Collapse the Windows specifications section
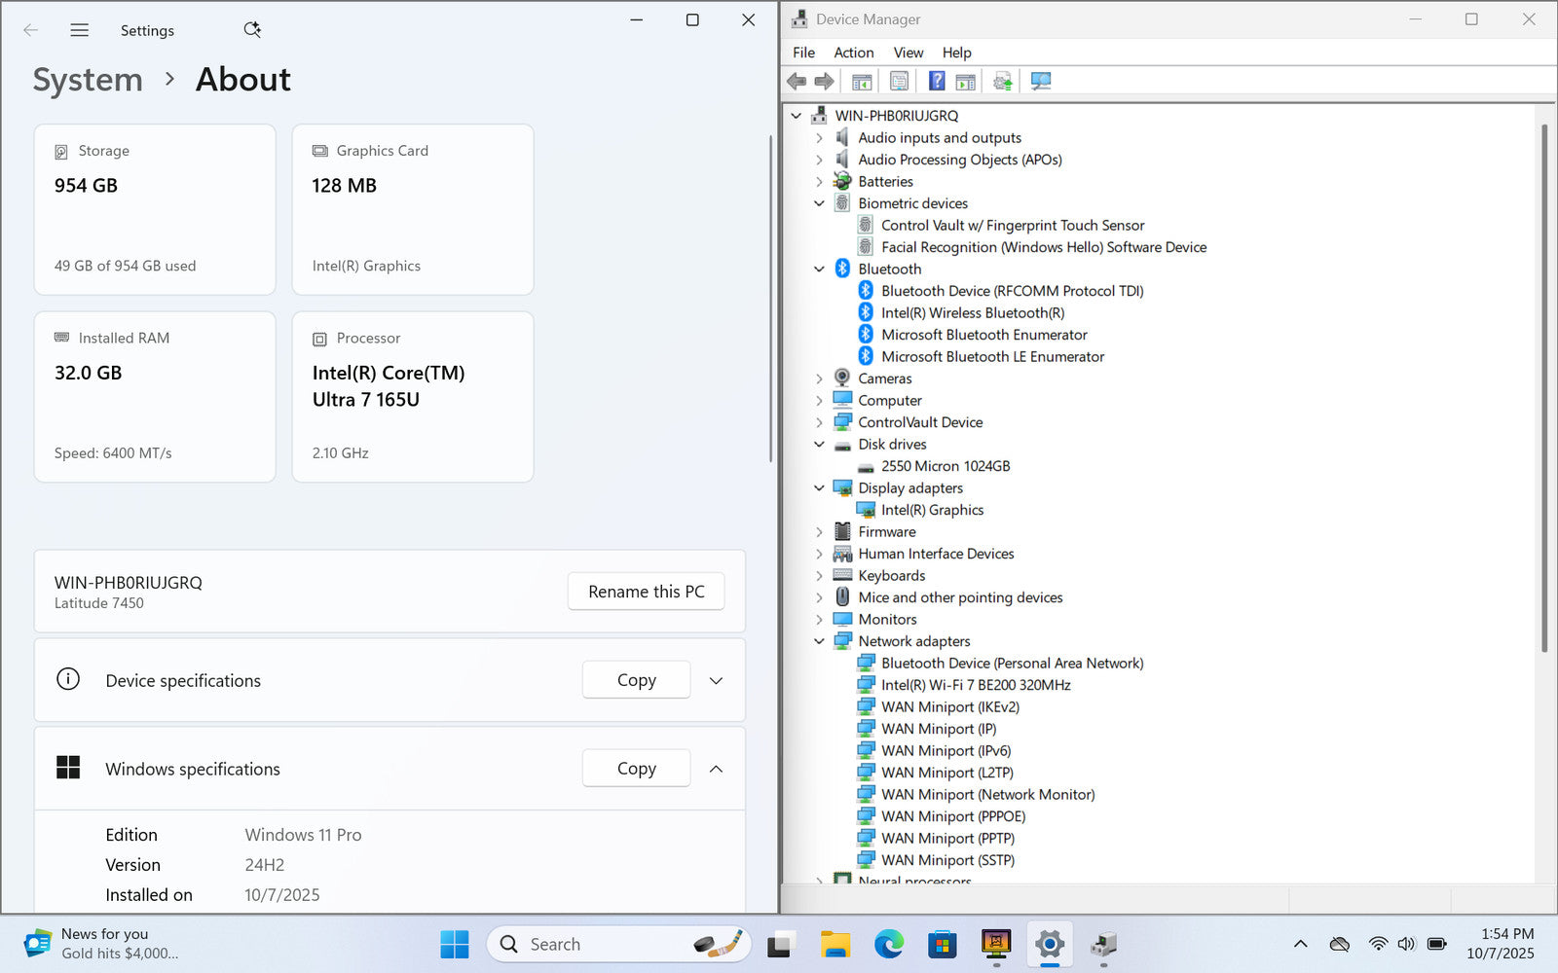 [x=716, y=770]
